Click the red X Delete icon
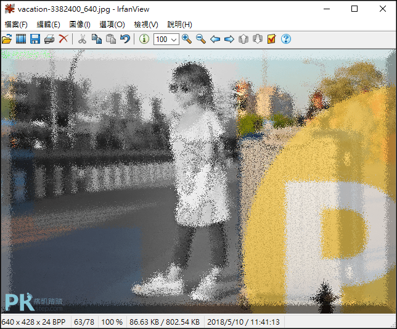Screen dimensions: 397x329 [x=63, y=39]
